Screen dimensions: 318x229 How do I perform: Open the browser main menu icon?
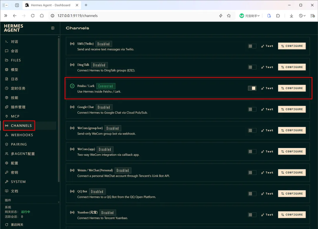click(312, 16)
